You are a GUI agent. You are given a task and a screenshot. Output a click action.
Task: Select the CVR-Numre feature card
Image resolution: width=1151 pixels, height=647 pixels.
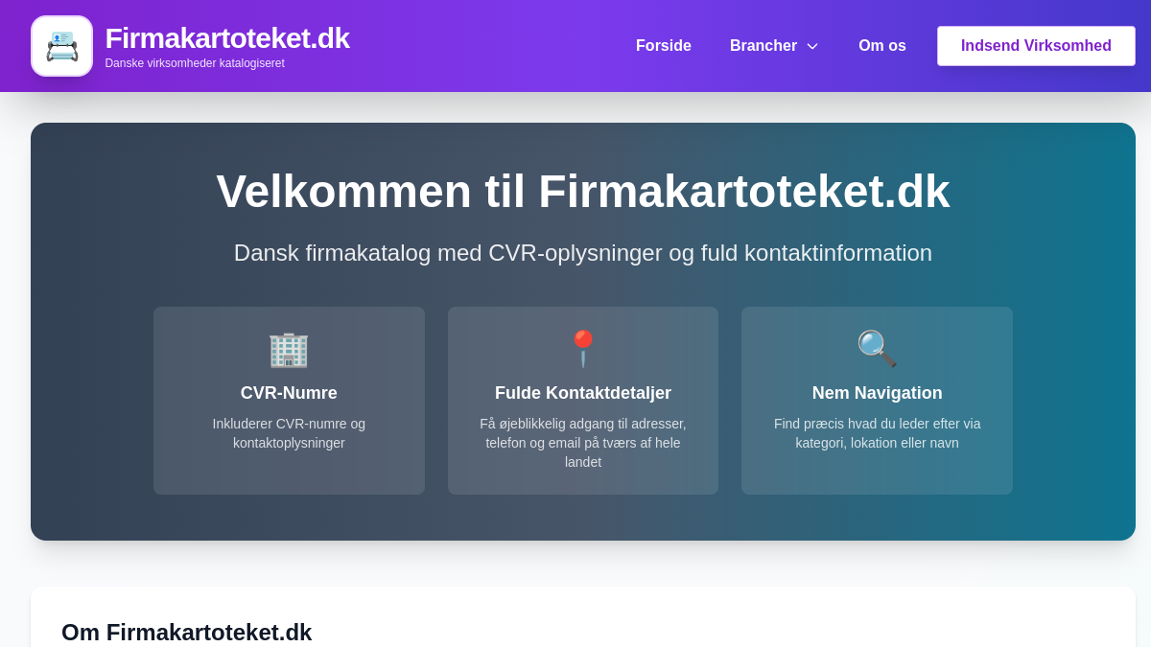289,401
